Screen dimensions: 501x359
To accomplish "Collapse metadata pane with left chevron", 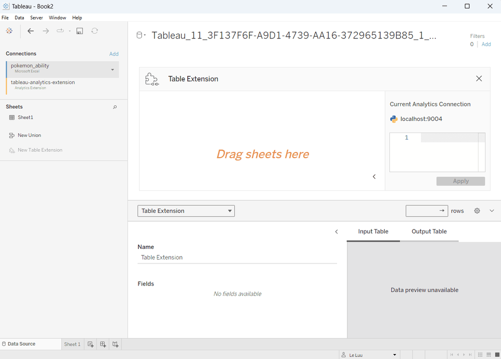I will (337, 232).
